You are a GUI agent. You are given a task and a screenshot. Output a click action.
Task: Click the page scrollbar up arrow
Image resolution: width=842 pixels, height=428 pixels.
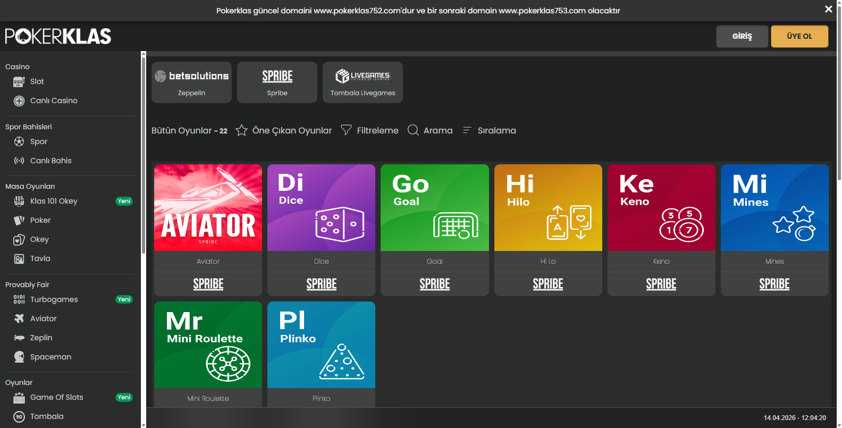(839, 3)
